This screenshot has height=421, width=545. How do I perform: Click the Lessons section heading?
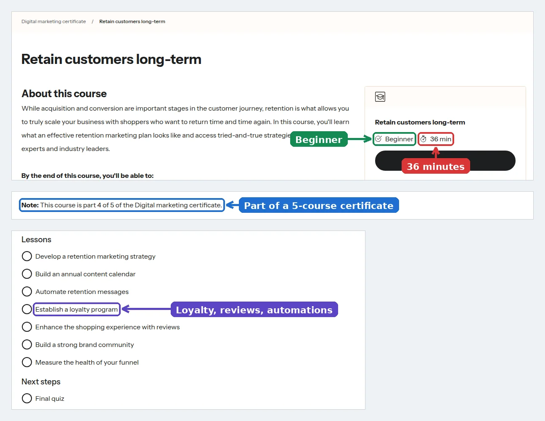tap(36, 240)
